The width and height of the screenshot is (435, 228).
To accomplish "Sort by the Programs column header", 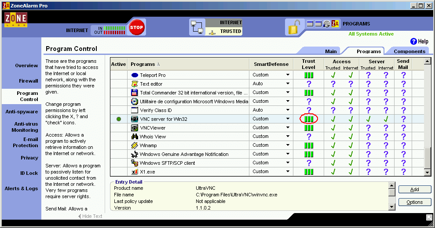I will (188, 64).
